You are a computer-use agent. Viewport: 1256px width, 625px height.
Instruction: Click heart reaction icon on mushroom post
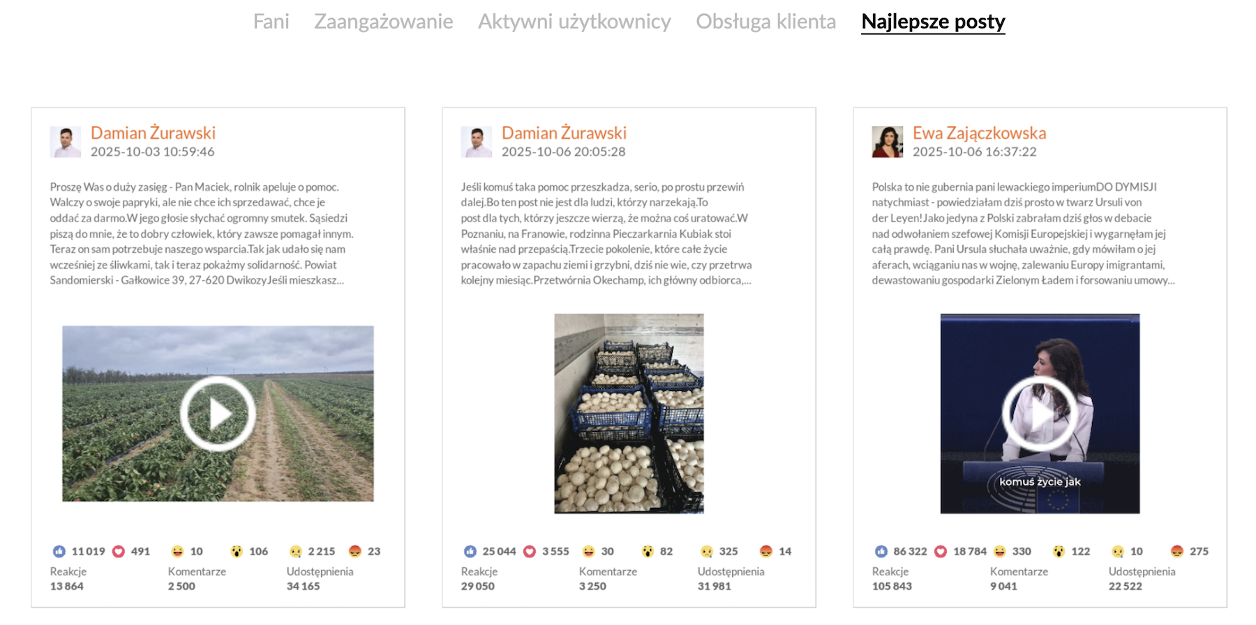(x=530, y=551)
